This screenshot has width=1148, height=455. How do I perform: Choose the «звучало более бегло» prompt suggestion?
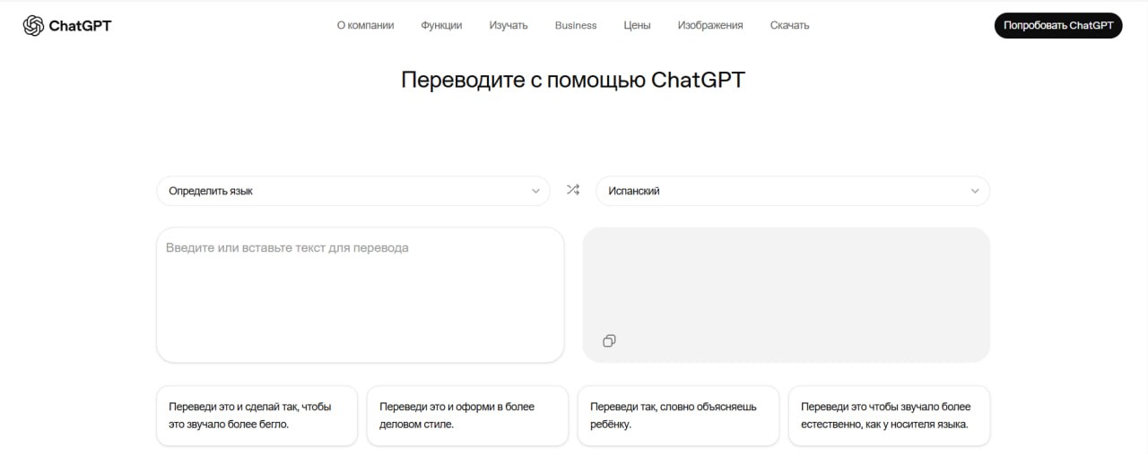click(257, 416)
